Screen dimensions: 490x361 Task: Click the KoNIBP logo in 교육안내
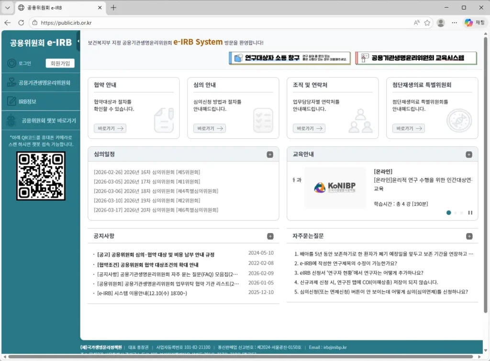(335, 187)
